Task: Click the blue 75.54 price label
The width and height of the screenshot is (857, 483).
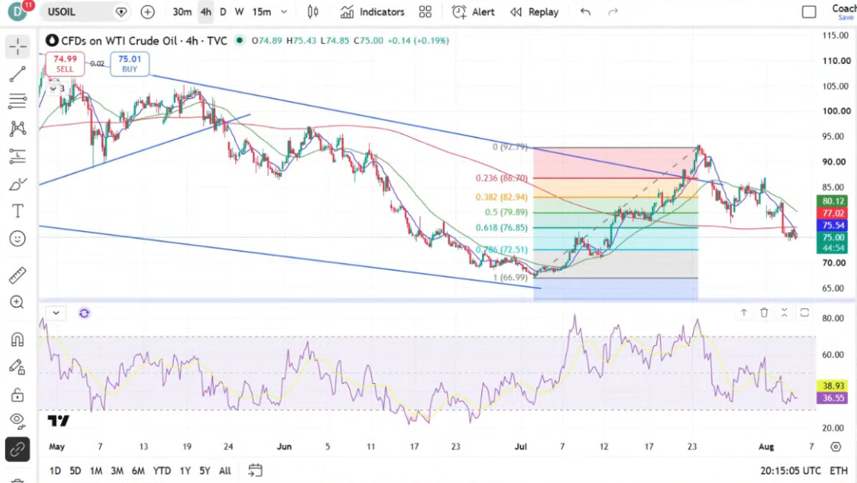Action: [x=832, y=225]
